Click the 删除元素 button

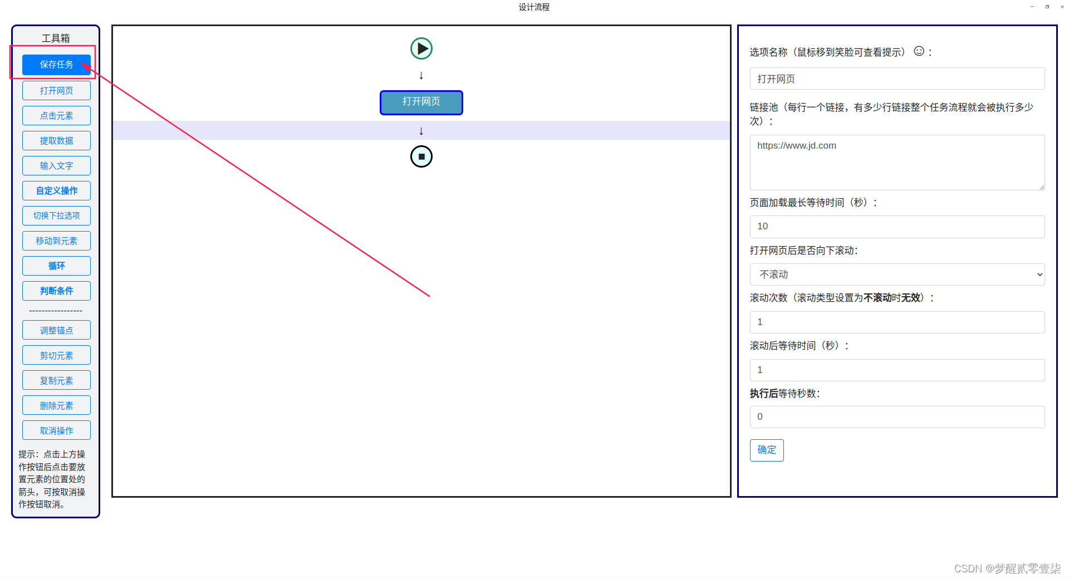[56, 405]
